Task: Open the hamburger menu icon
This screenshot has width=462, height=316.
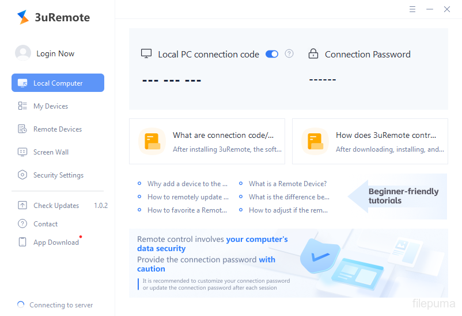Action: coord(412,9)
